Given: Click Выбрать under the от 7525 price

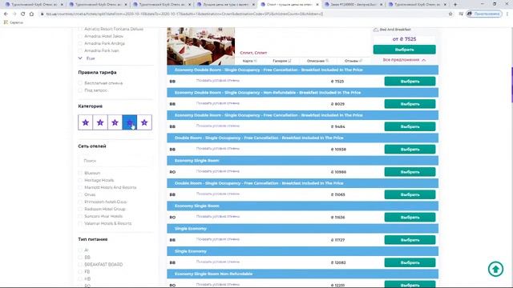Looking at the screenshot, I should pyautogui.click(x=404, y=50).
